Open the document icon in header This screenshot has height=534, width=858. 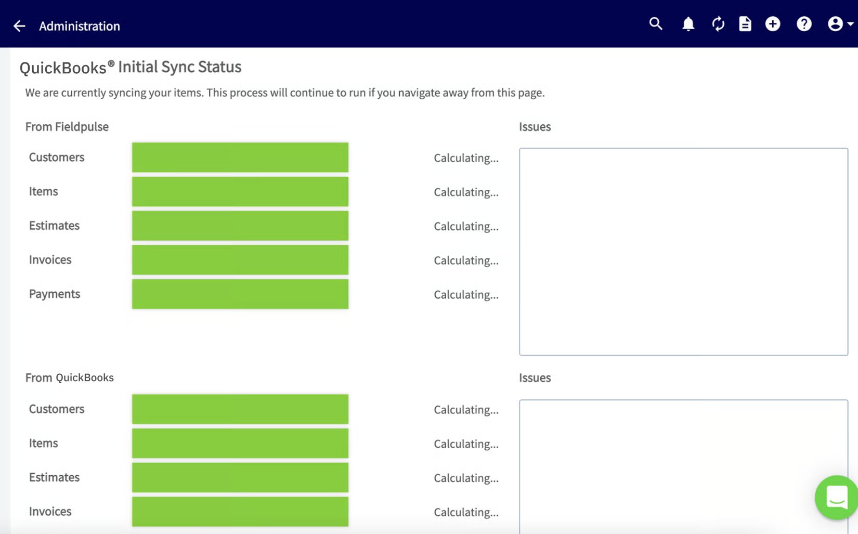[x=745, y=24]
